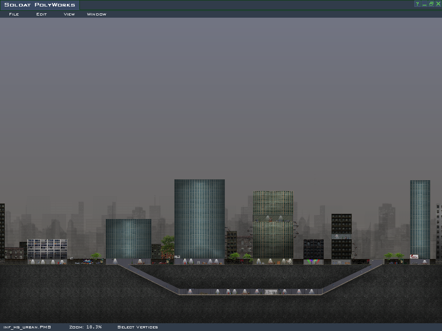Click the inf_ms_urban.PMS file name in status bar
Image resolution: width=442 pixels, height=331 pixels.
pos(27,327)
